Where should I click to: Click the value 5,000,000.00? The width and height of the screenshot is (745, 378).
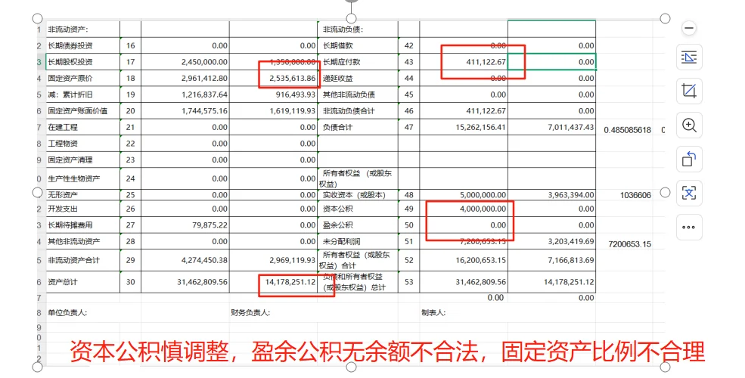point(483,195)
